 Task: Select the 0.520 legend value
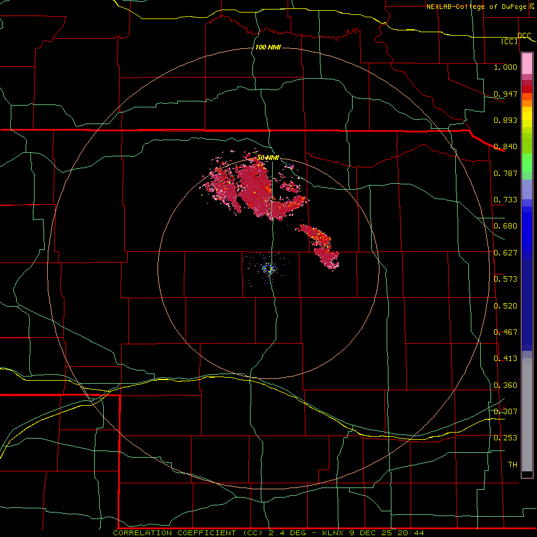click(505, 306)
